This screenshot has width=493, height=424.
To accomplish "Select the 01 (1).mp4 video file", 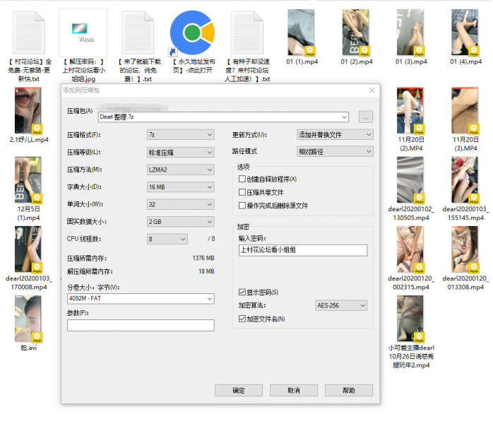I will (x=301, y=33).
